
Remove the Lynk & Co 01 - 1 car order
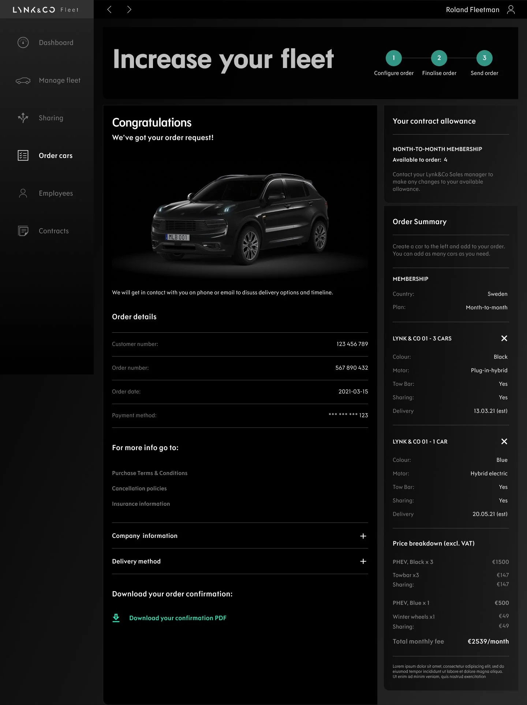(x=504, y=441)
